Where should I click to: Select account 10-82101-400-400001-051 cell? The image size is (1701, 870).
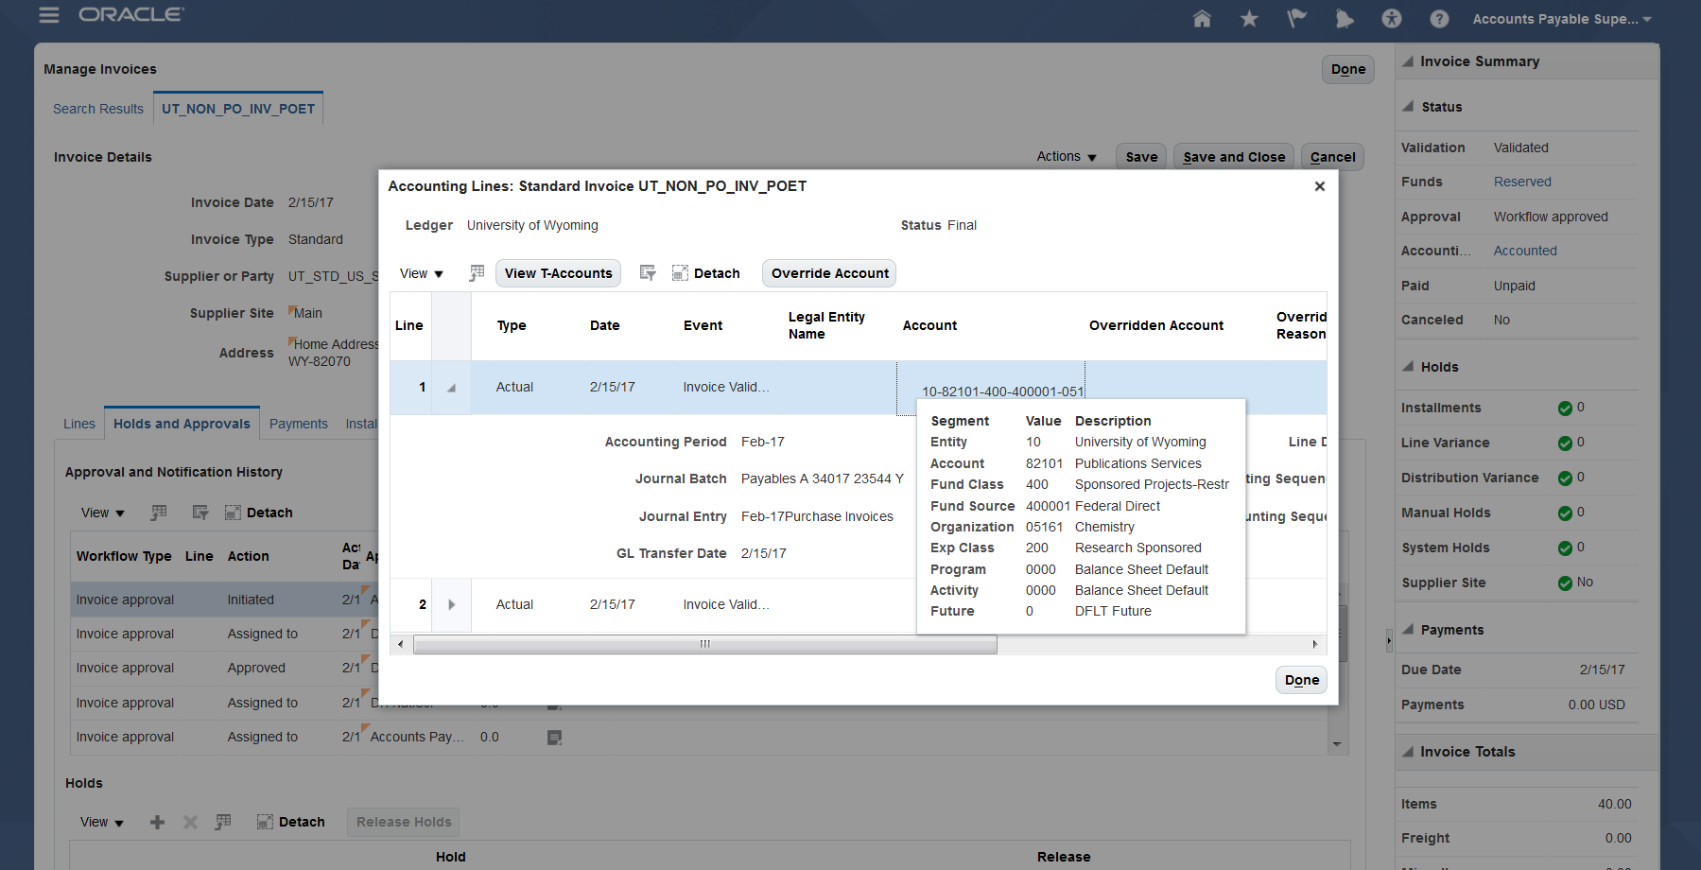[x=991, y=388]
